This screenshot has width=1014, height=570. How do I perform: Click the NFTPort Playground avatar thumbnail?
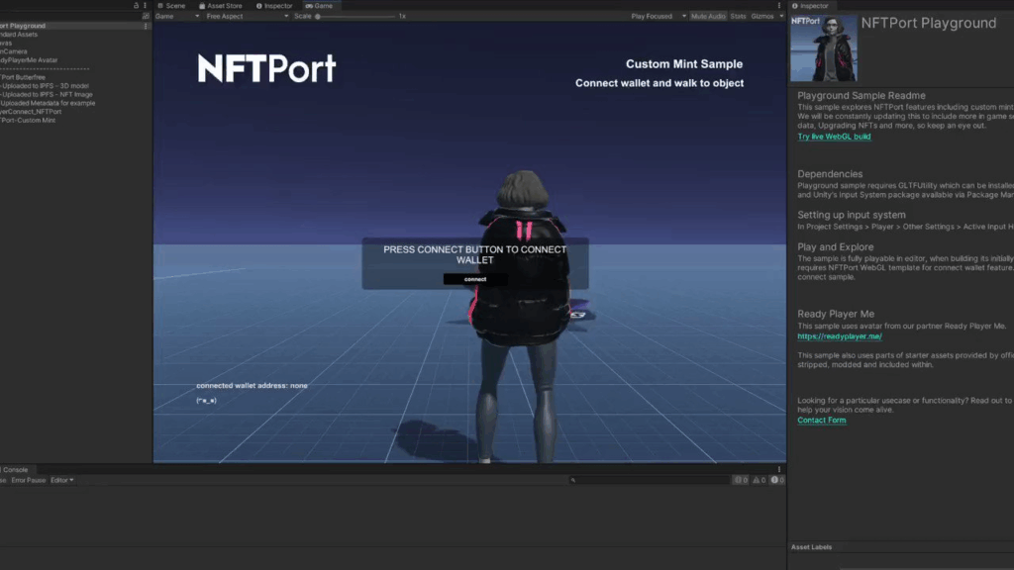point(823,47)
